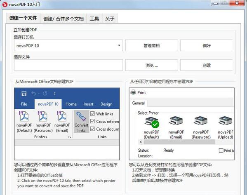Click the Insert ribbon tab
The height and width of the screenshot is (195, 247).
pyautogui.click(x=88, y=104)
